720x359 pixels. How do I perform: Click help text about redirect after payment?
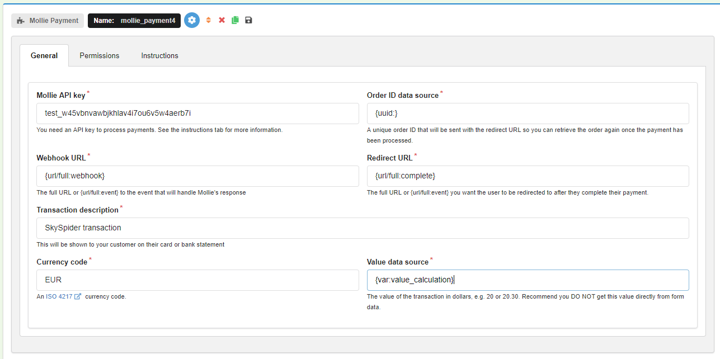point(507,192)
